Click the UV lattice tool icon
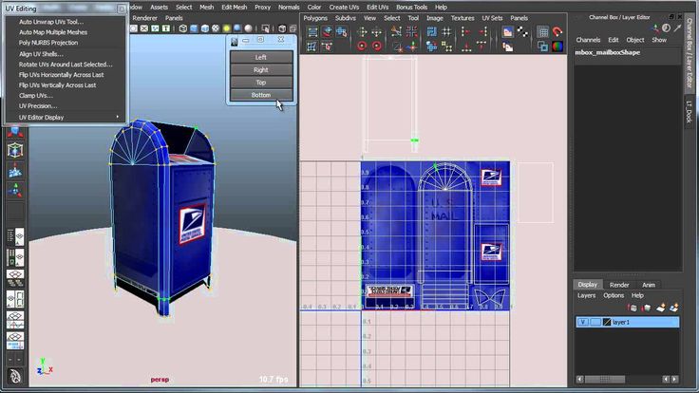699x393 pixels. coord(313,31)
